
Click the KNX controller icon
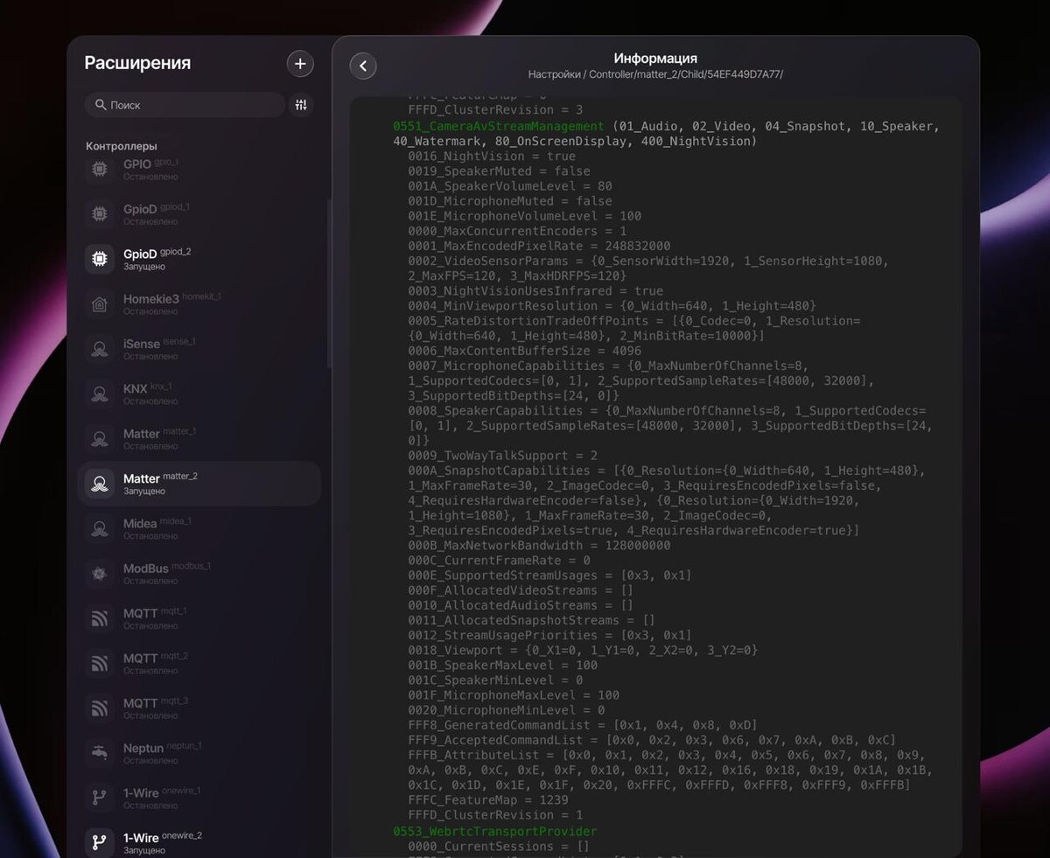(100, 394)
